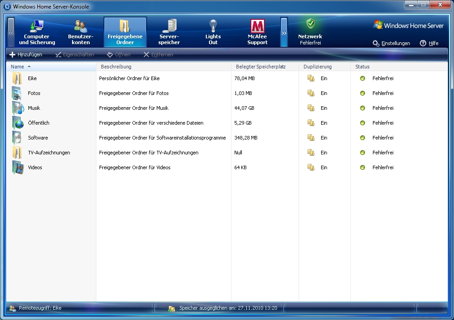
Task: Select the Fotos folder icon
Action: 17,93
